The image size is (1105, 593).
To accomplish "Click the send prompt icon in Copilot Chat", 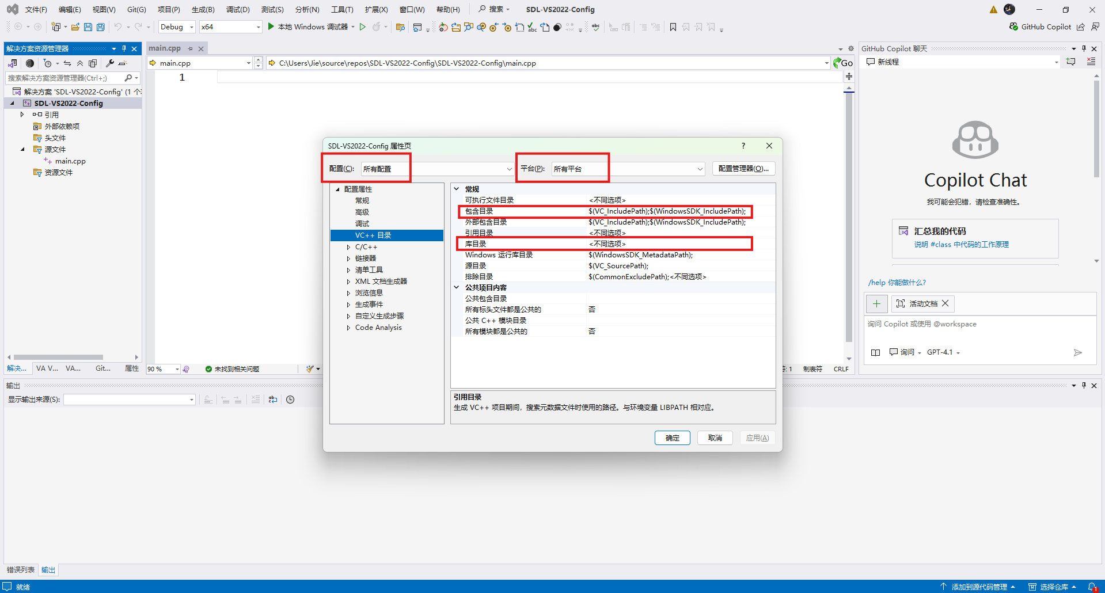I will pyautogui.click(x=1078, y=352).
